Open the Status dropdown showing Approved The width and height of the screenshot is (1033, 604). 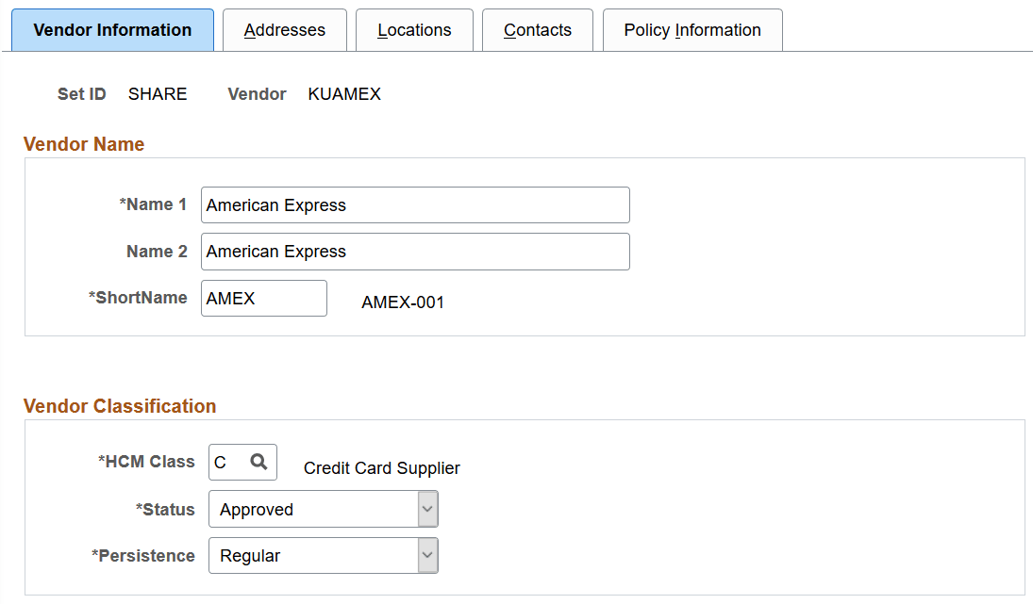click(323, 509)
